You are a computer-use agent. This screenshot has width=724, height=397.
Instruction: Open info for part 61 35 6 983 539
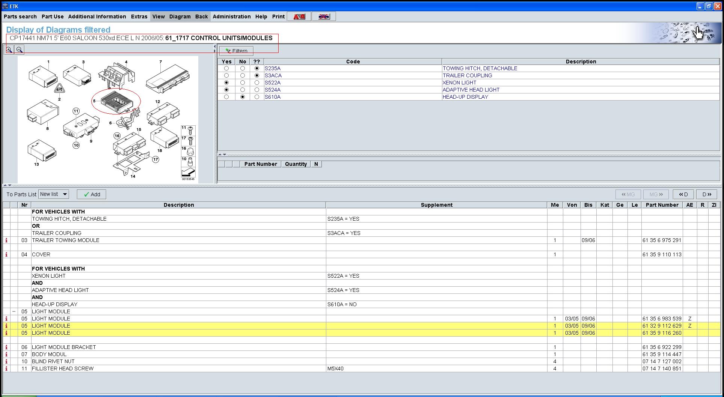pos(6,319)
